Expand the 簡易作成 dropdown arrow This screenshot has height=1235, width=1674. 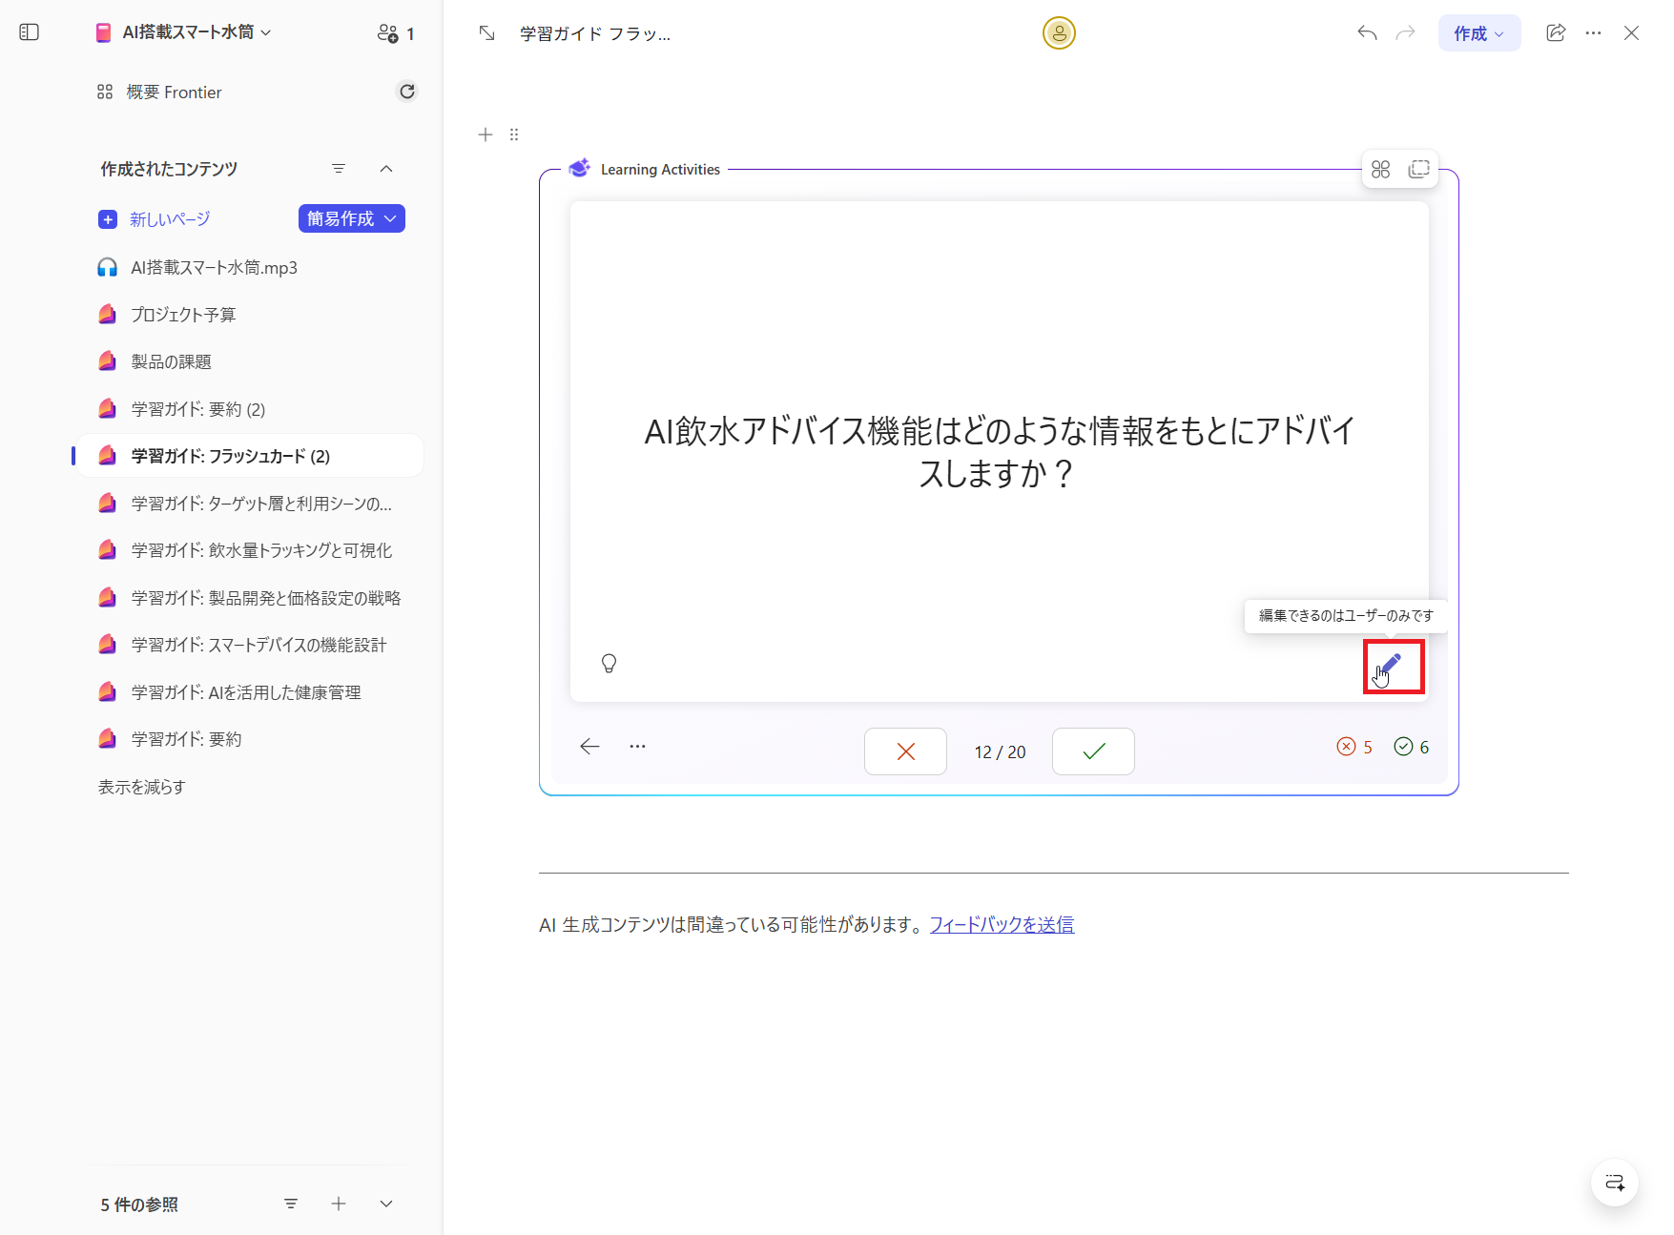[x=389, y=218]
